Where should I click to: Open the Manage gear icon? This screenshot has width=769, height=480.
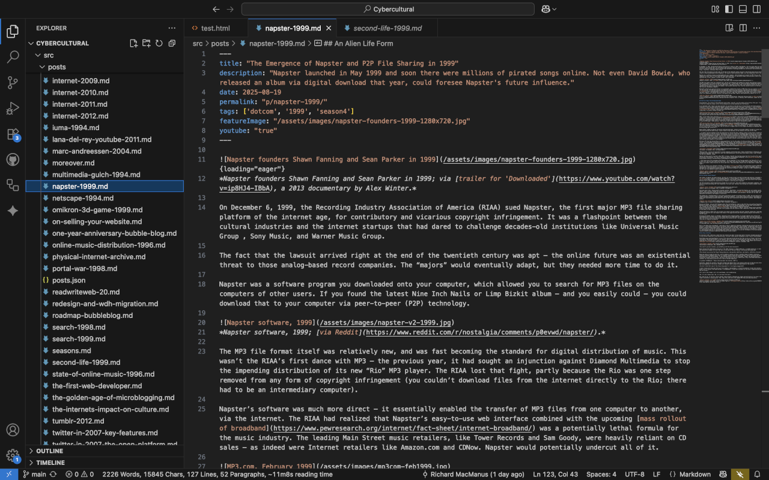pos(13,456)
